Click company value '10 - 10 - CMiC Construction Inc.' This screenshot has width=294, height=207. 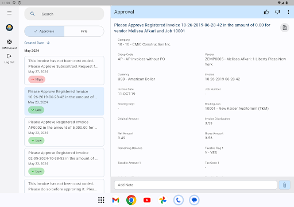coord(144,44)
